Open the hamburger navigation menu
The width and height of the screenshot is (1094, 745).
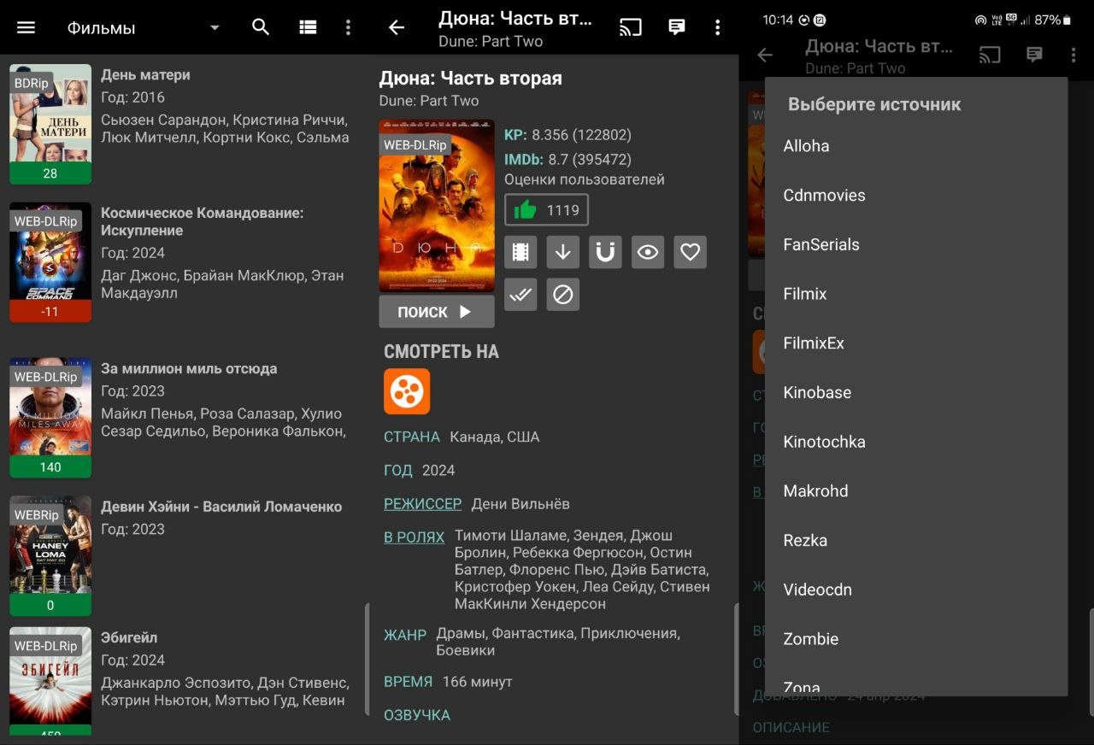click(26, 27)
